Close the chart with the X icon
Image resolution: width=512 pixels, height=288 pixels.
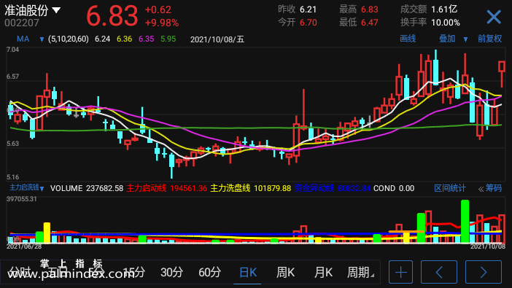(493, 17)
